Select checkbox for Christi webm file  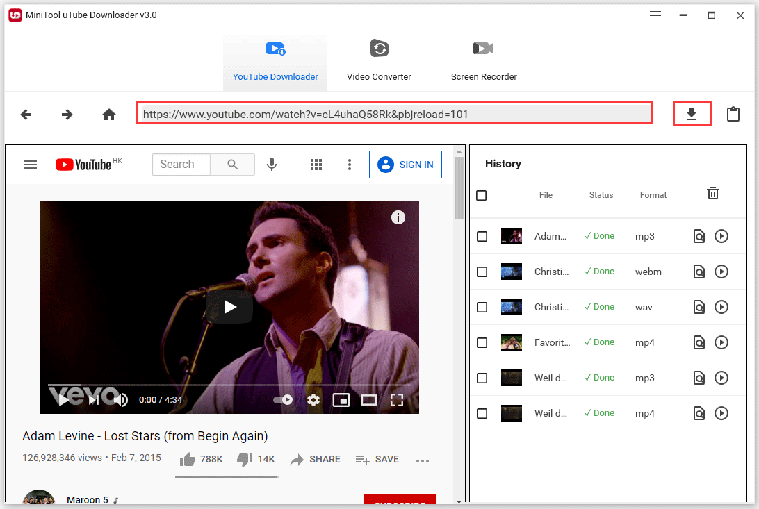[482, 272]
